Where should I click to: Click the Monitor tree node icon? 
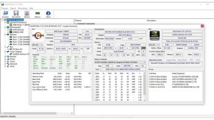tap(8, 56)
